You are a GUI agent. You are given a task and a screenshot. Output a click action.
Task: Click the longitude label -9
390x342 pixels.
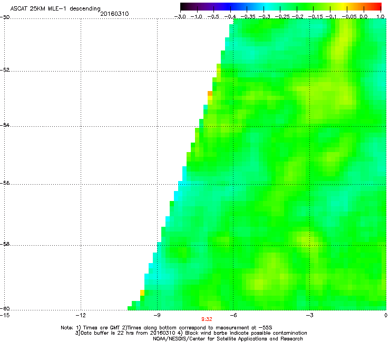[157, 315]
